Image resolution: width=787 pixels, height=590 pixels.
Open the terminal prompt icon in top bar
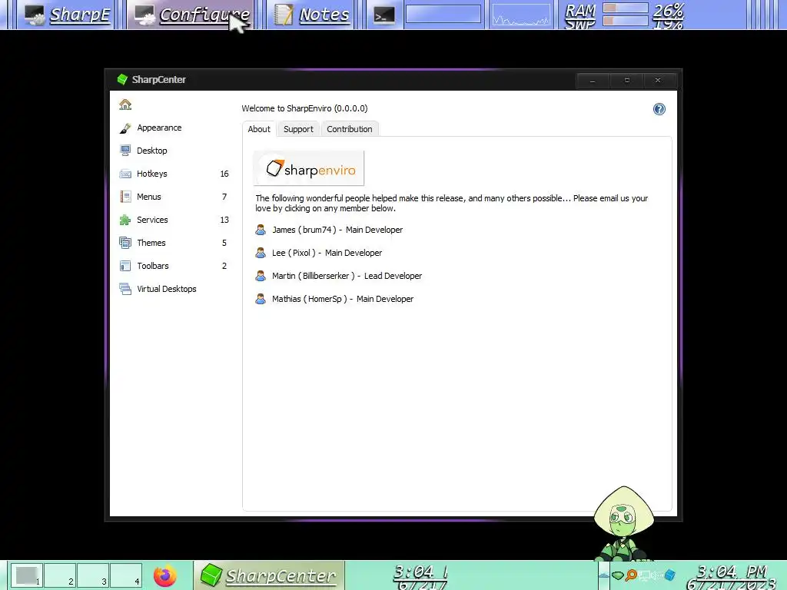point(384,15)
